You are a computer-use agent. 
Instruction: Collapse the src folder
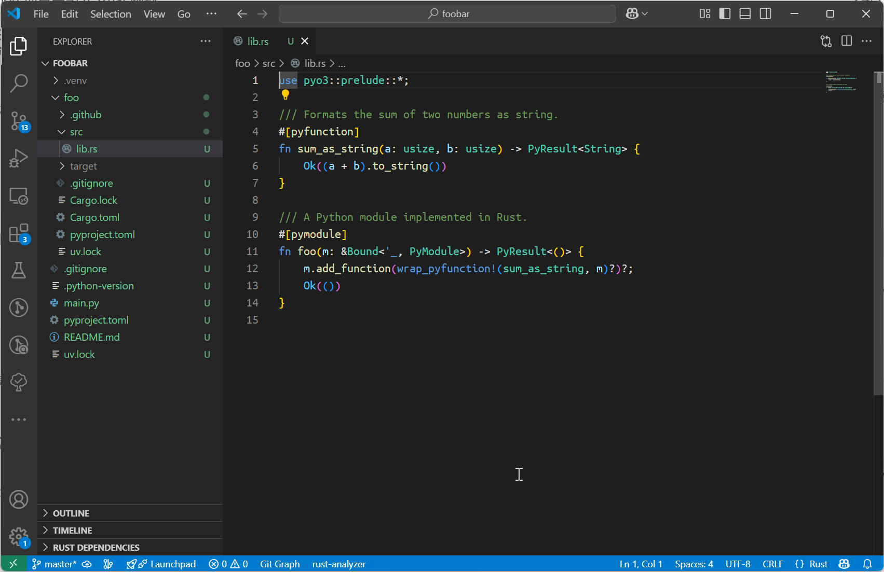coord(130,132)
